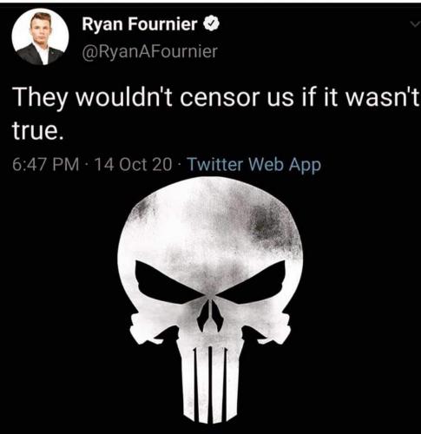Click the word true. in tweet
421x434 pixels.
(x=37, y=130)
